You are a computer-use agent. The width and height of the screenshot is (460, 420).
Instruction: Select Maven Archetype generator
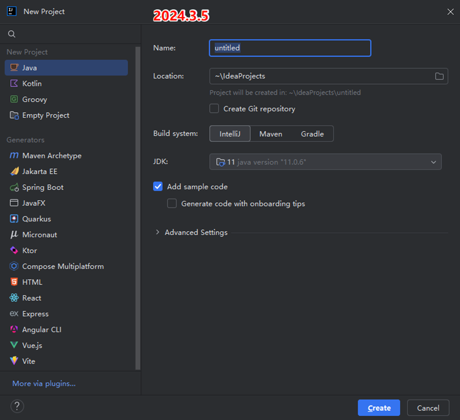click(66, 156)
